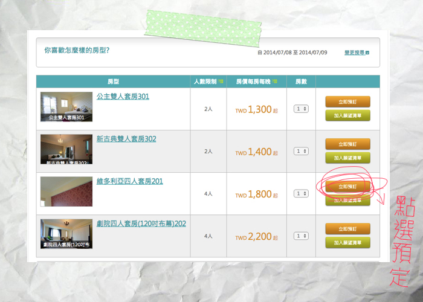Click the TWD 1,300 price

[x=256, y=109]
